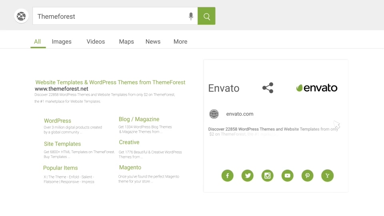Open Envato's YouTube channel icon
Screen dimensions: 384x216
point(288,176)
